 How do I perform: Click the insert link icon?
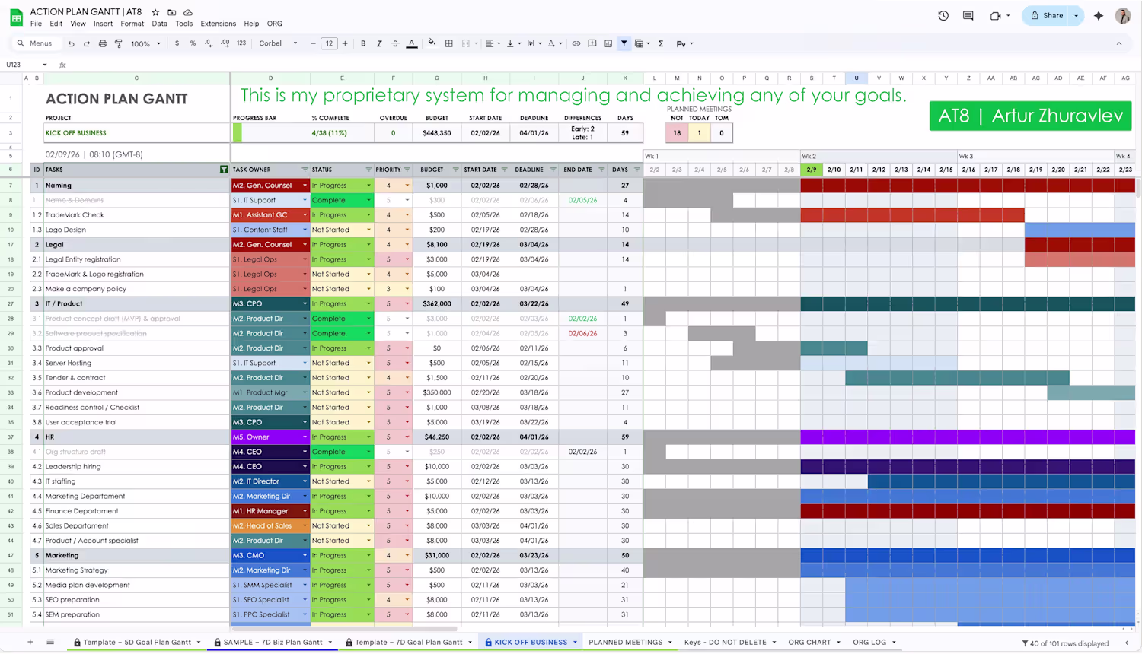tap(576, 43)
